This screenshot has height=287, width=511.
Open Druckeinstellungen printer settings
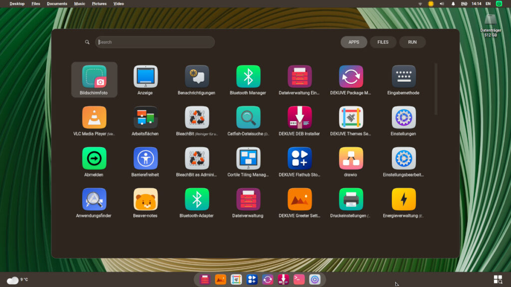click(x=351, y=199)
